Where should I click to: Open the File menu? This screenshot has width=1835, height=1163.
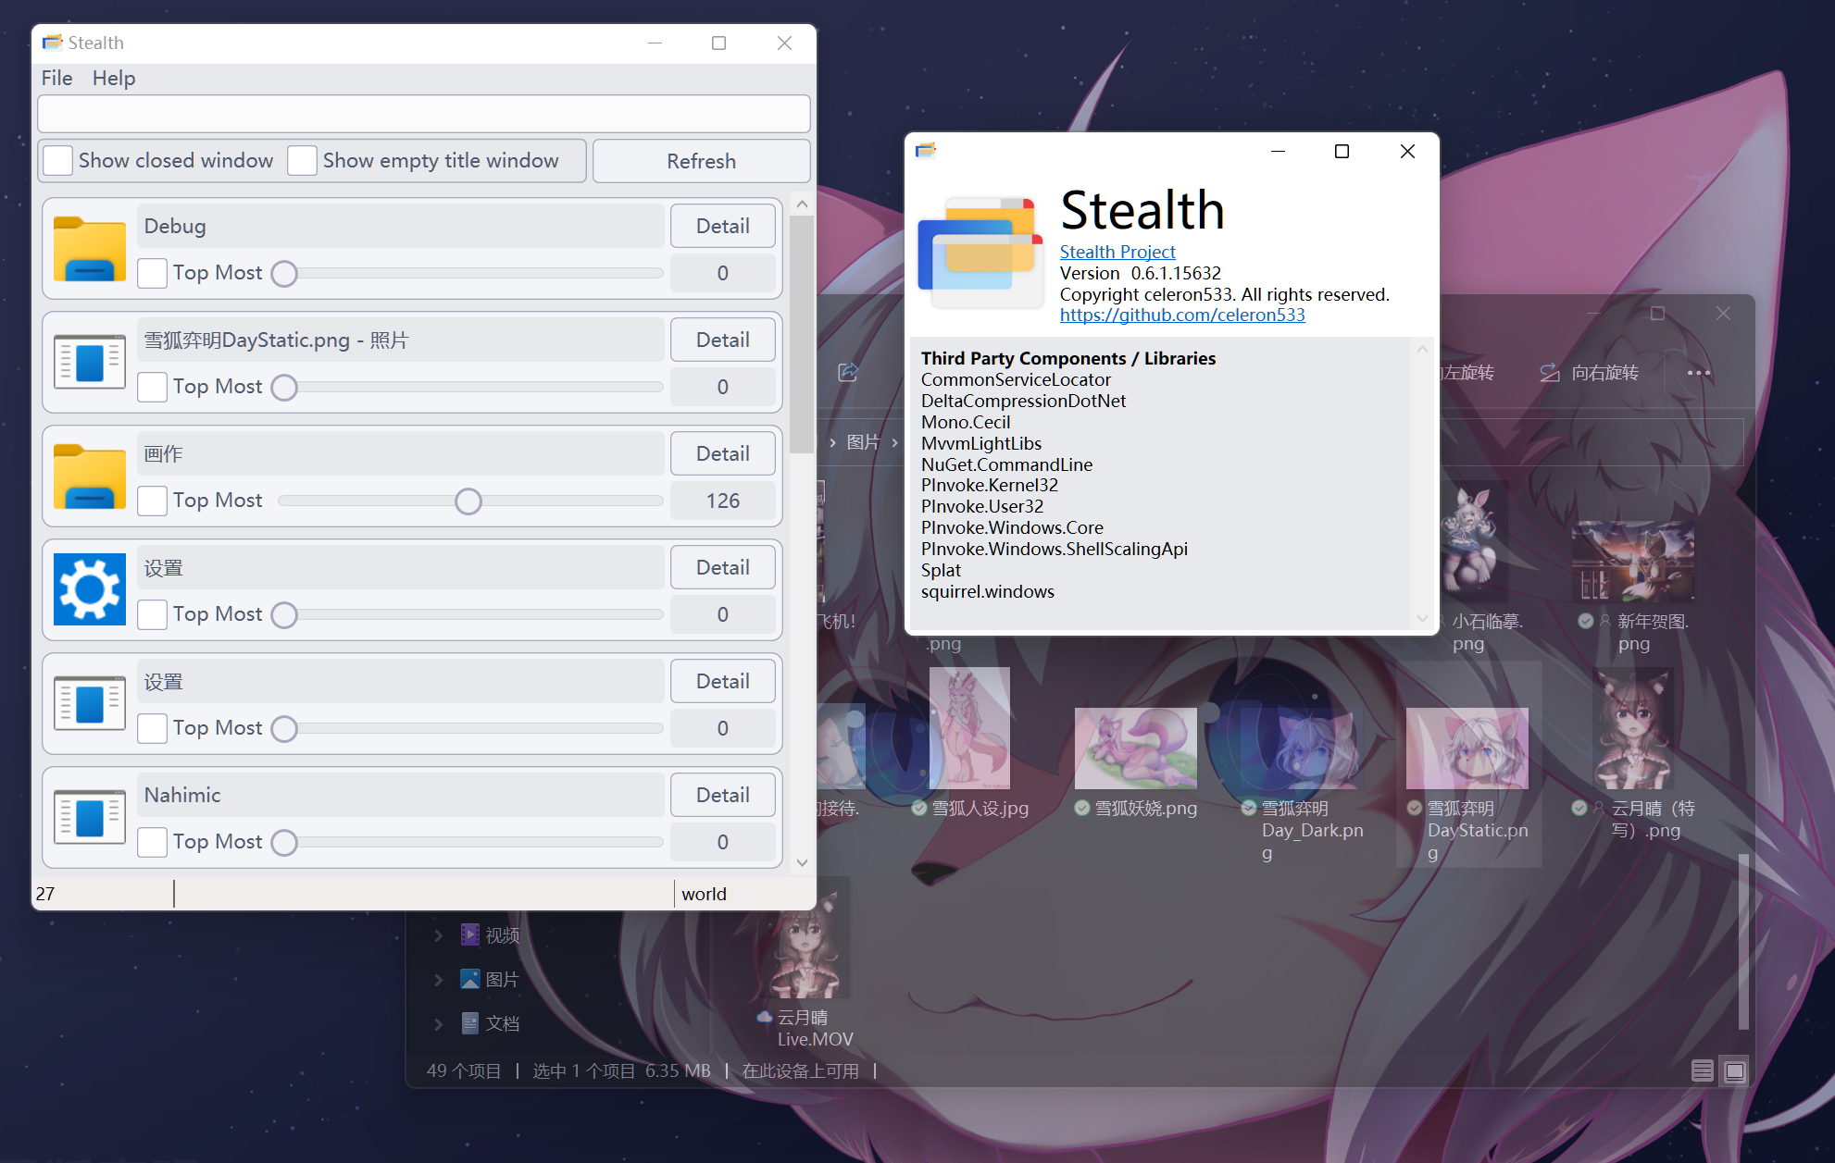(56, 79)
